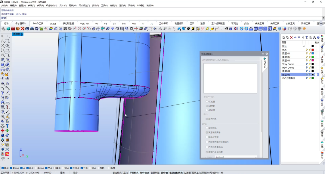Change magenta color swatch of 图层 03
This screenshot has height=174, width=325.
tap(313, 60)
